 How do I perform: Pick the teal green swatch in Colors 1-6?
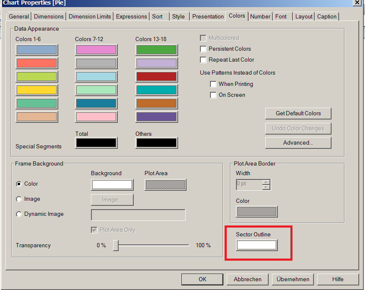37,104
